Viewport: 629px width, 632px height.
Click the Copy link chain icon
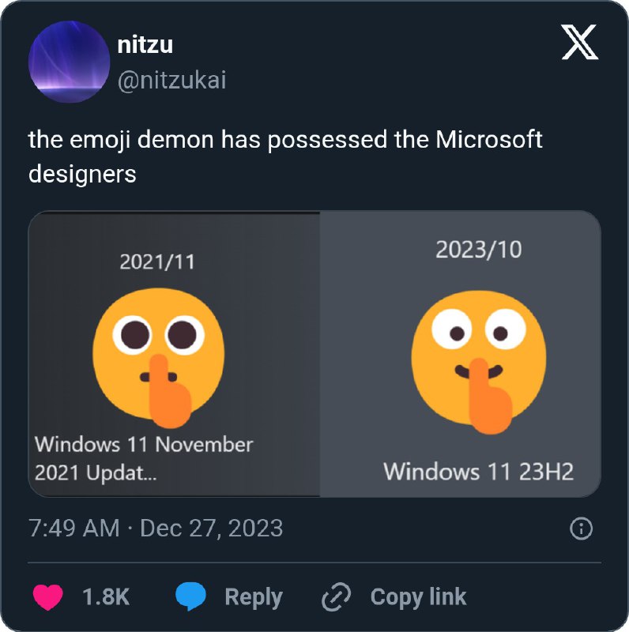(335, 596)
